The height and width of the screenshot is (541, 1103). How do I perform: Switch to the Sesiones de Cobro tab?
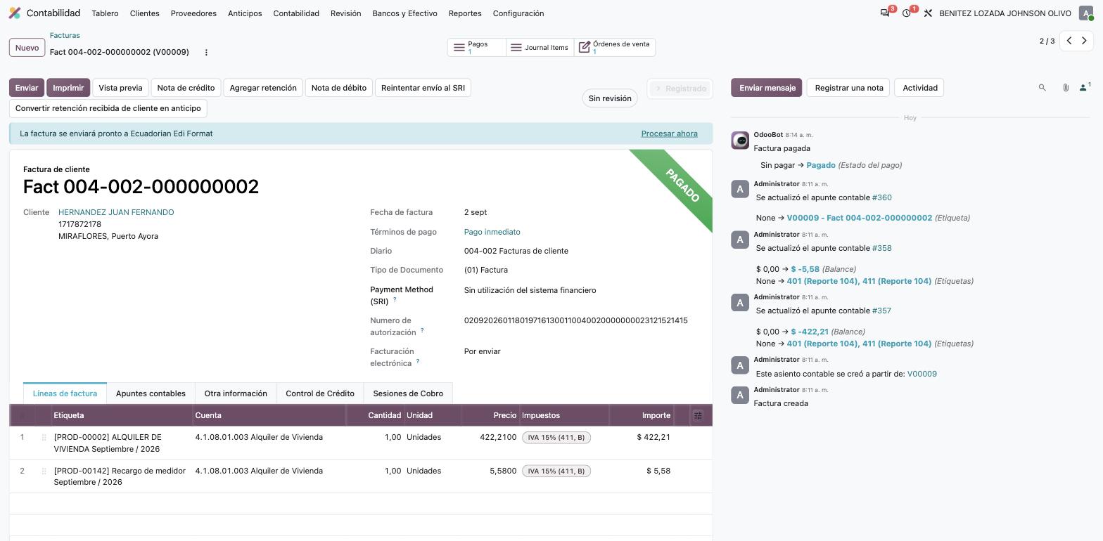tap(408, 393)
